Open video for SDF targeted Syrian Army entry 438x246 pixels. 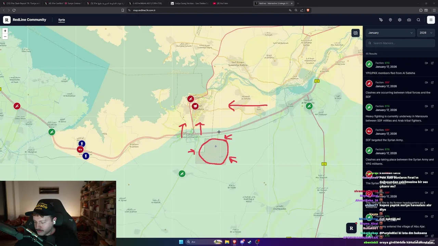[426, 130]
